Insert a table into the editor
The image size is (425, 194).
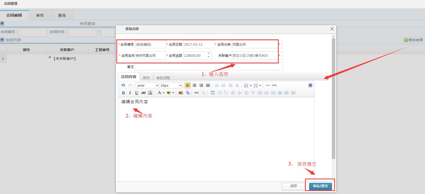[213, 93]
